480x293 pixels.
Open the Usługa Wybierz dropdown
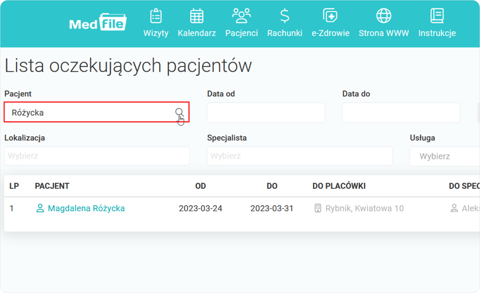445,156
